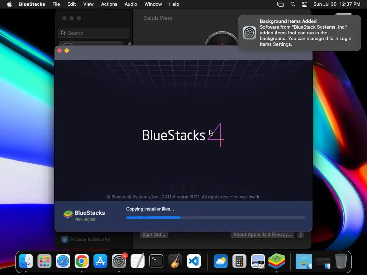Launch Google Chrome from the Dock
The image size is (367, 275).
click(x=82, y=261)
